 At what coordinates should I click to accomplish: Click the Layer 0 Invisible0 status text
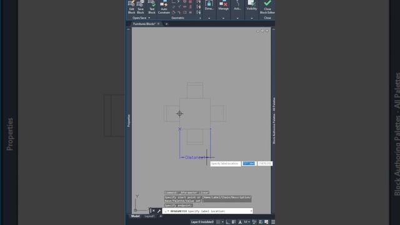pyautogui.click(x=202, y=222)
